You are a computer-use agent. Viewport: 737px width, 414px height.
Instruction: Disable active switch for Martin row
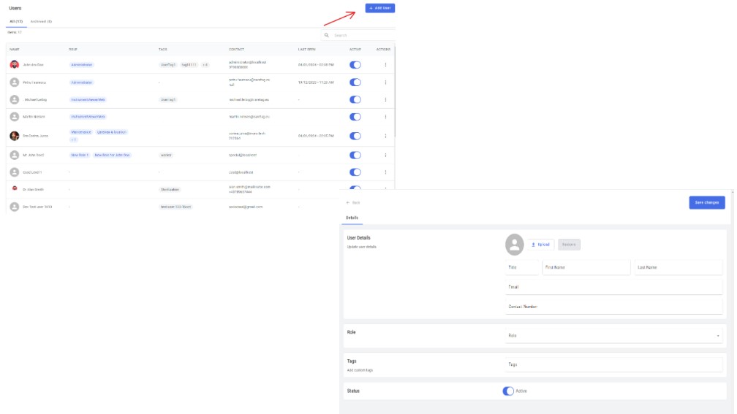click(x=355, y=117)
